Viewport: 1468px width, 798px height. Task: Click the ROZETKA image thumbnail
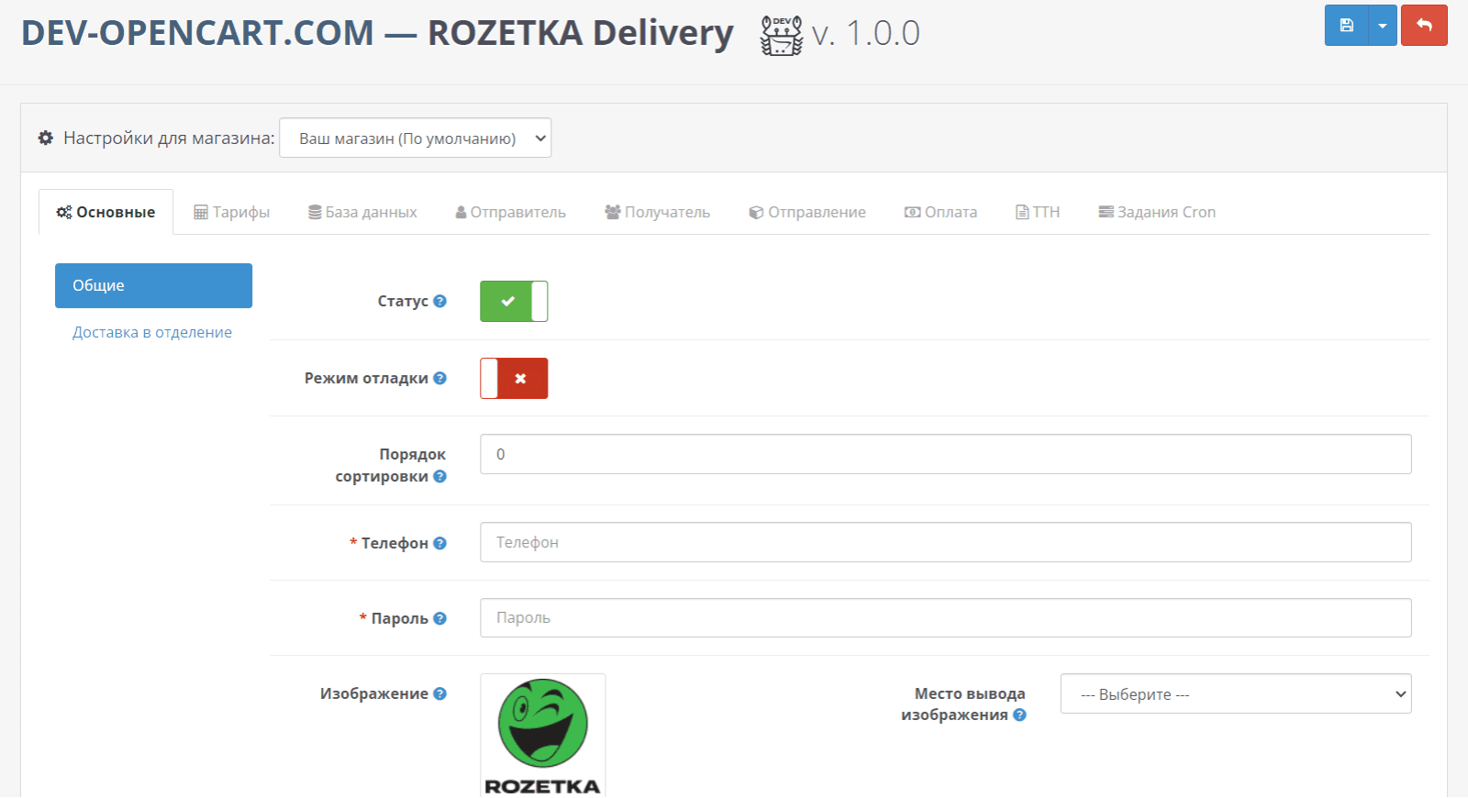[x=542, y=736]
